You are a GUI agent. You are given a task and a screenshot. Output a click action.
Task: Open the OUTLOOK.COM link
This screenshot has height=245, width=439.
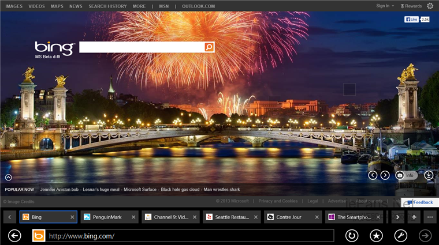tap(199, 6)
